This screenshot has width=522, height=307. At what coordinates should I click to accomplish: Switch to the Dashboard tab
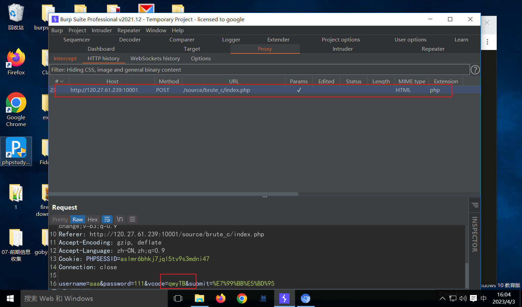pyautogui.click(x=101, y=49)
